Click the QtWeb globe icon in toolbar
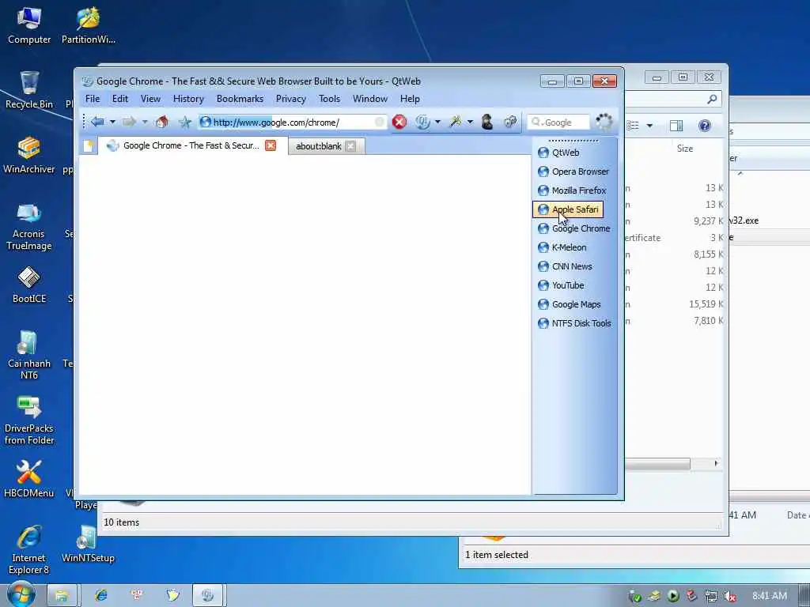The height and width of the screenshot is (607, 810). [x=422, y=122]
